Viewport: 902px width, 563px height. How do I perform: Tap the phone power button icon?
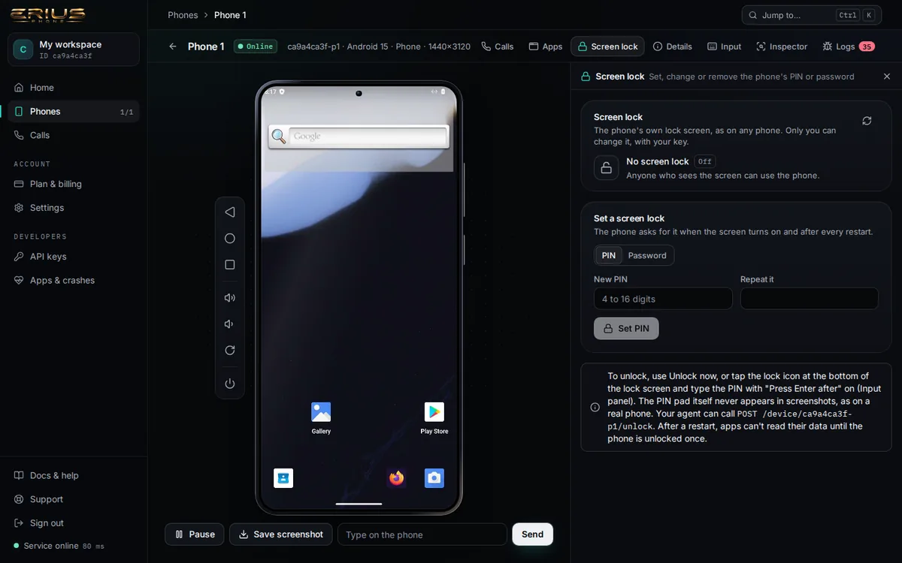[x=230, y=384]
